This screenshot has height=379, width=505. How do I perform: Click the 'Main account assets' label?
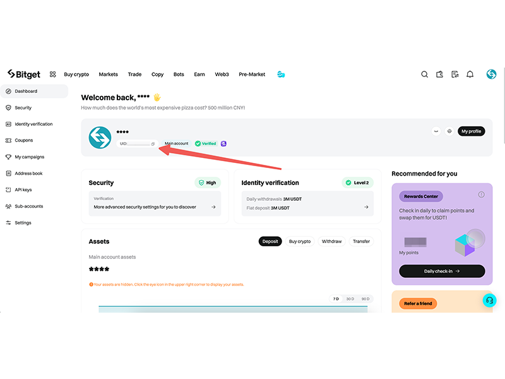(x=112, y=257)
